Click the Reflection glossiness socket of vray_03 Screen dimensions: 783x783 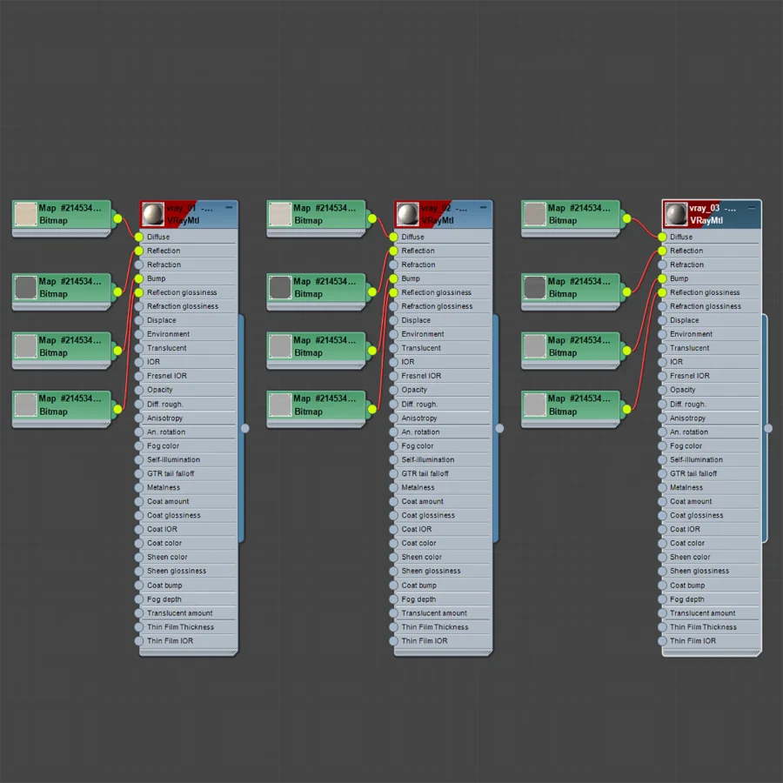pyautogui.click(x=662, y=292)
